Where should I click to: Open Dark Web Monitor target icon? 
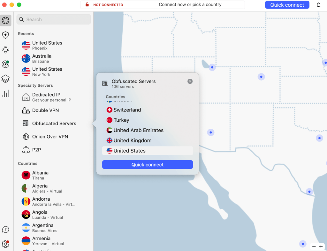click(6, 64)
